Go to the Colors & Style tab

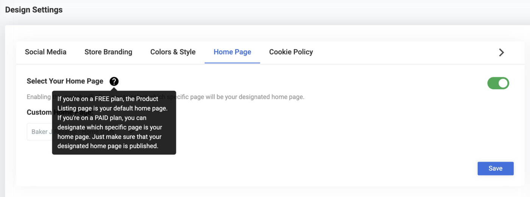pyautogui.click(x=173, y=52)
